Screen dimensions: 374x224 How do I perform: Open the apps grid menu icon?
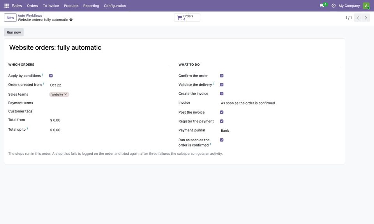[7, 6]
